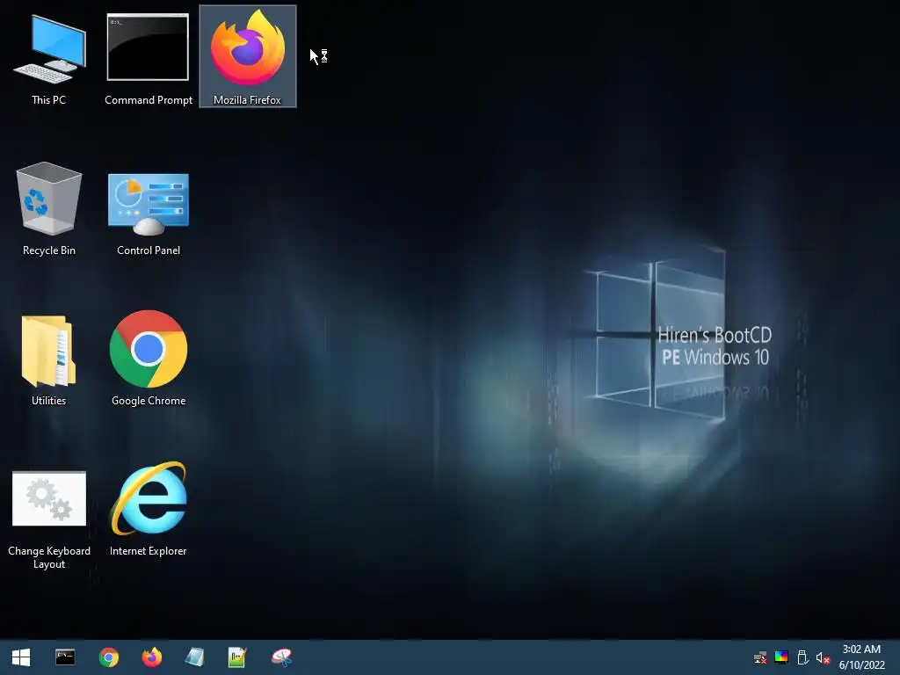Click the "Recycle Bin" label text
The width and height of the screenshot is (900, 675).
pos(49,250)
